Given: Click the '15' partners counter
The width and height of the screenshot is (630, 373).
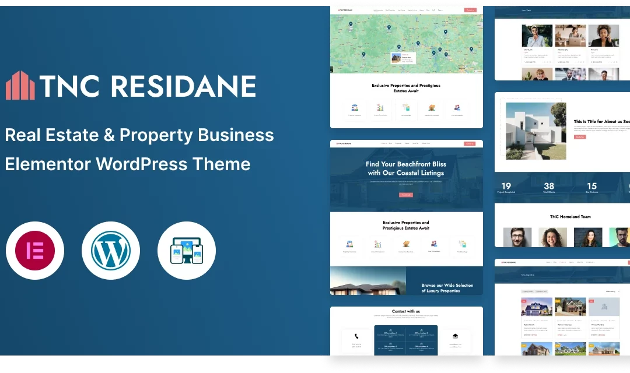Looking at the screenshot, I should coord(592,186).
